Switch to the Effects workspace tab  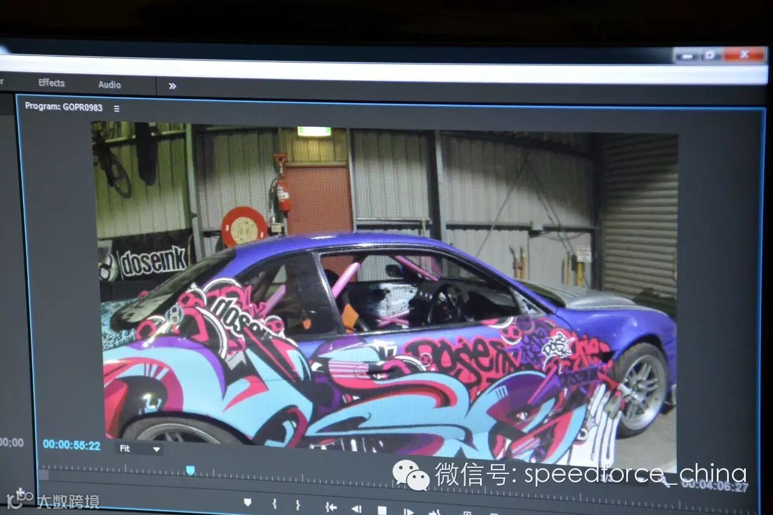(x=51, y=83)
